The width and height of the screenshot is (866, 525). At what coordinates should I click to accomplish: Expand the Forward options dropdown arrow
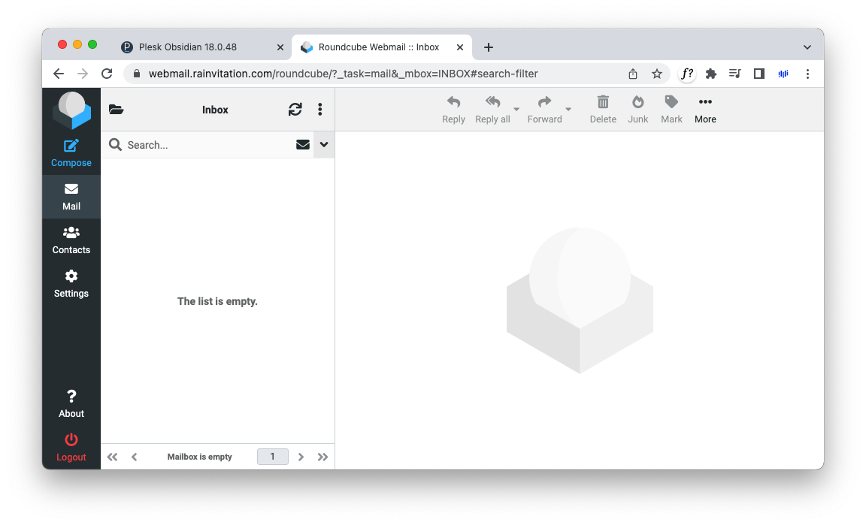coord(568,110)
